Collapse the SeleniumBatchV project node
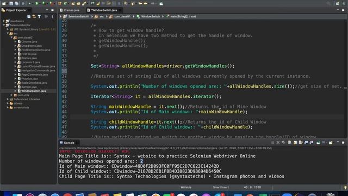The height and width of the screenshot is (196, 348). pos(4,25)
